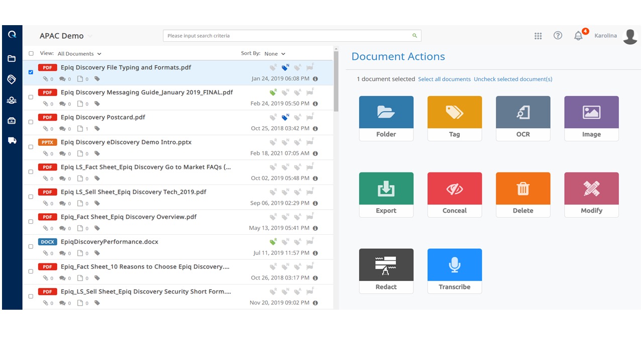Screen dimensions: 643x362
Task: Uncheck Epiq Discovery File Typing and Formats.pdf
Action: click(31, 72)
